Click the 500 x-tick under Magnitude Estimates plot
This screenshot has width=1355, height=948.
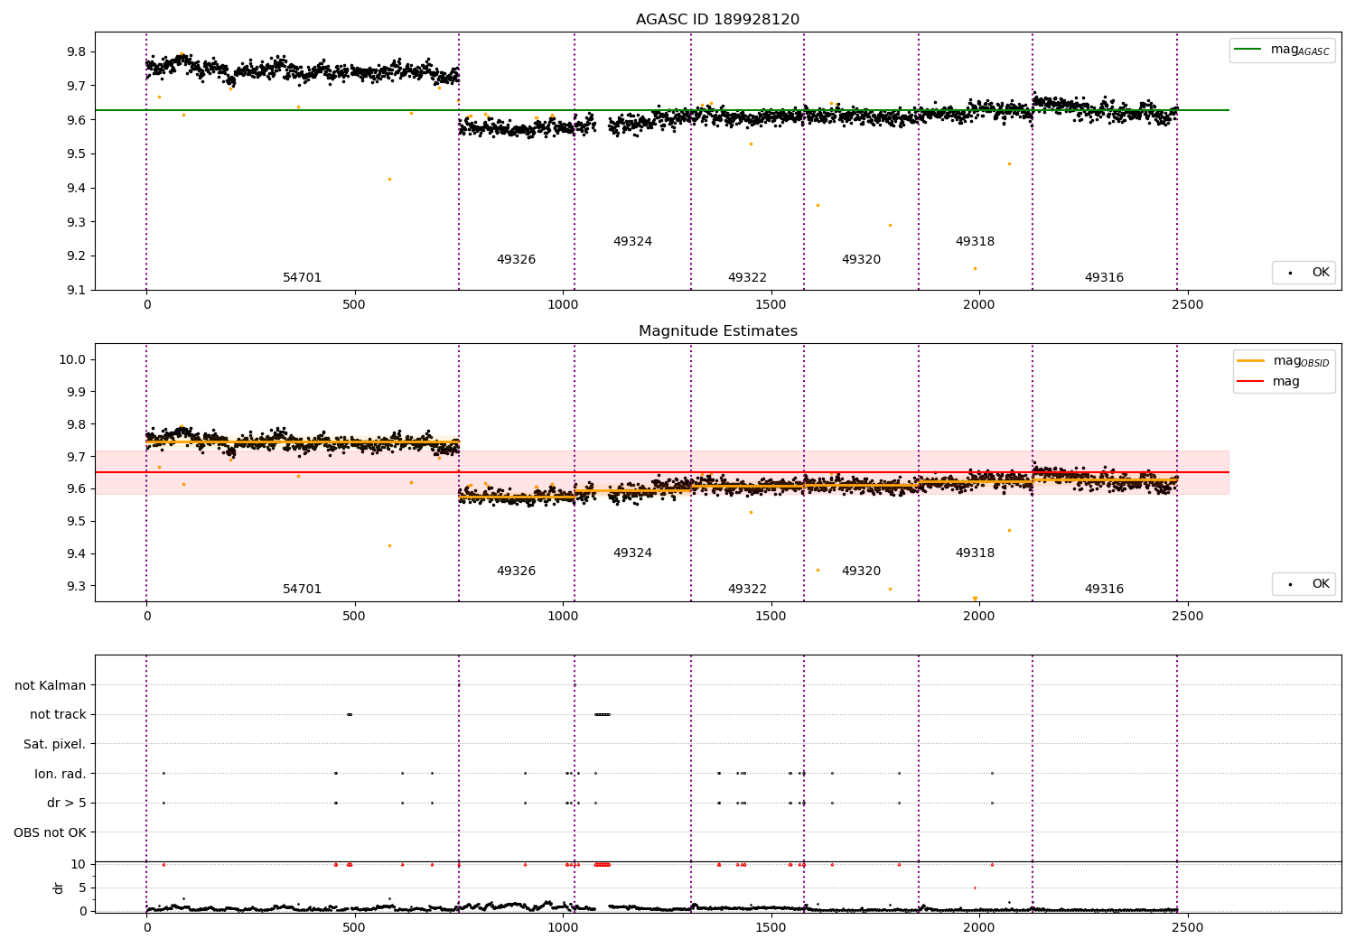coord(354,617)
